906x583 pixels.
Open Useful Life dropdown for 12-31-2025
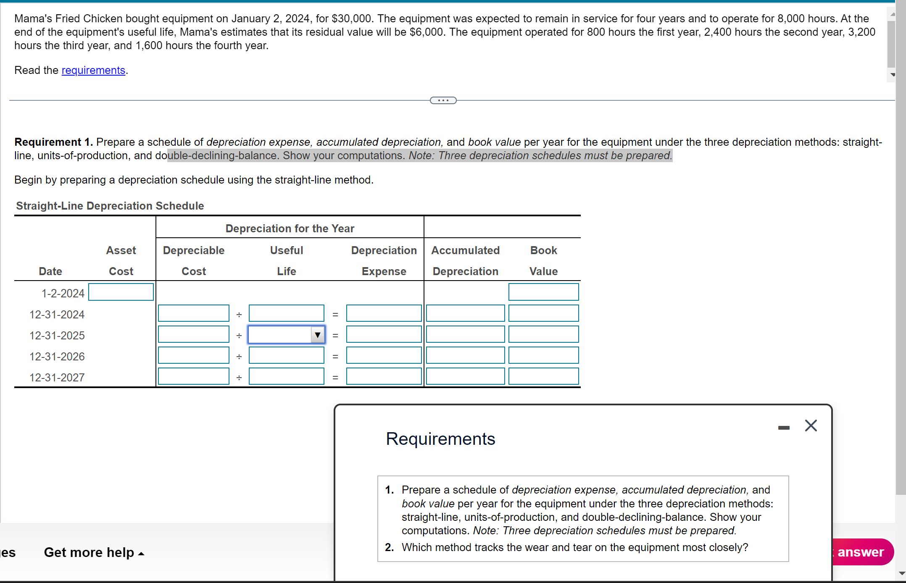pos(318,335)
